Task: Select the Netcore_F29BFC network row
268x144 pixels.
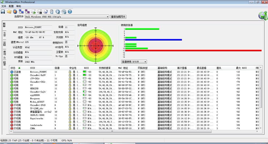Action: [x=38, y=72]
